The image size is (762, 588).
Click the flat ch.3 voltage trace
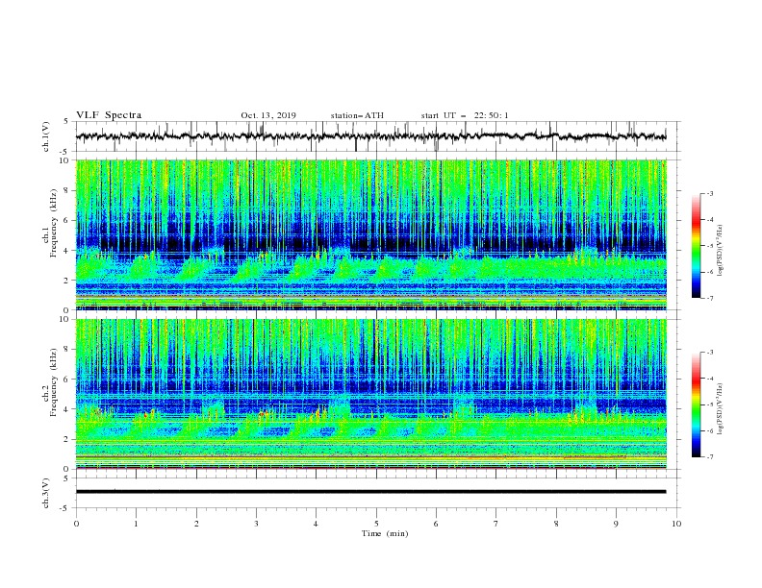tap(370, 492)
